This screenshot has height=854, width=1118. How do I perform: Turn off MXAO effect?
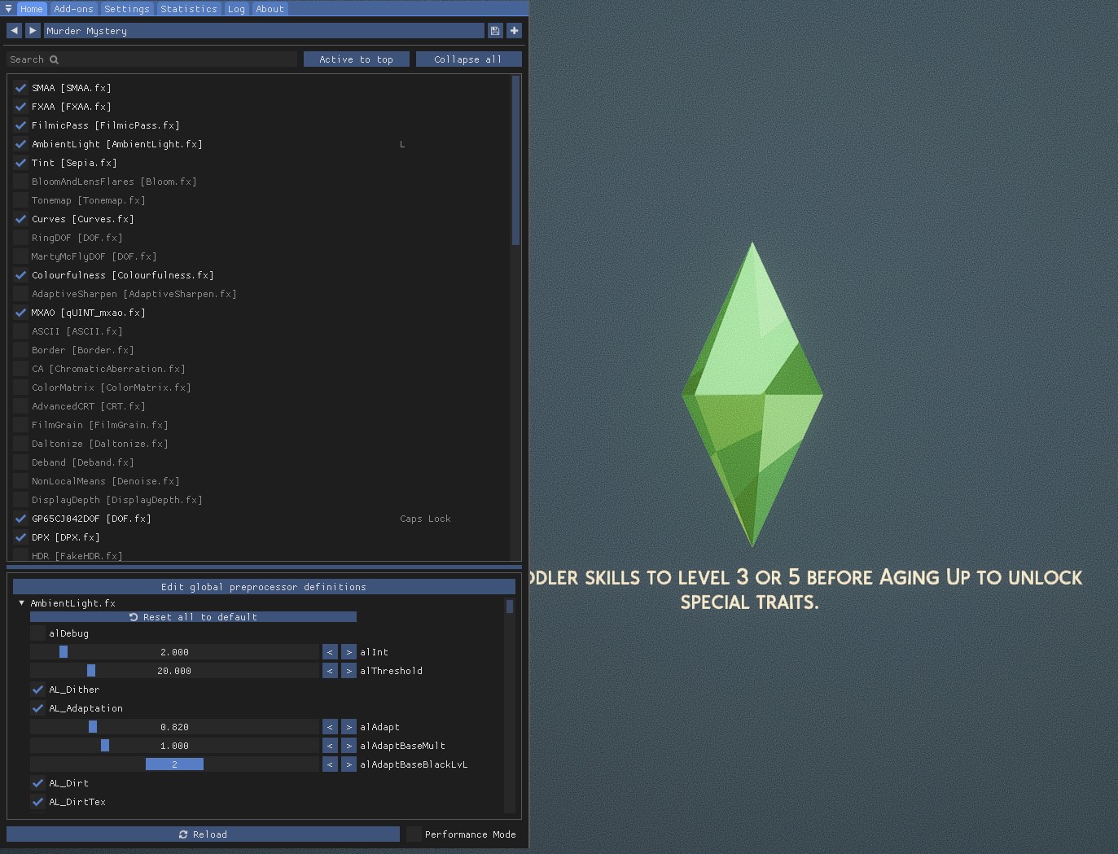coord(20,313)
